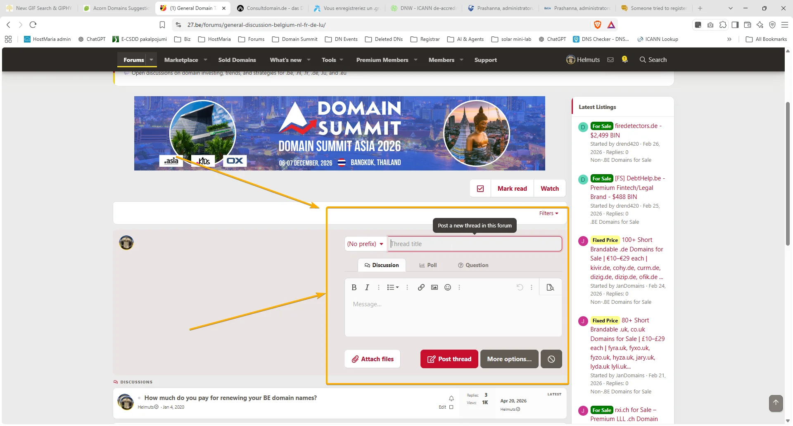Switch to the Poll thread type tab
This screenshot has width=793, height=426.
[428, 265]
